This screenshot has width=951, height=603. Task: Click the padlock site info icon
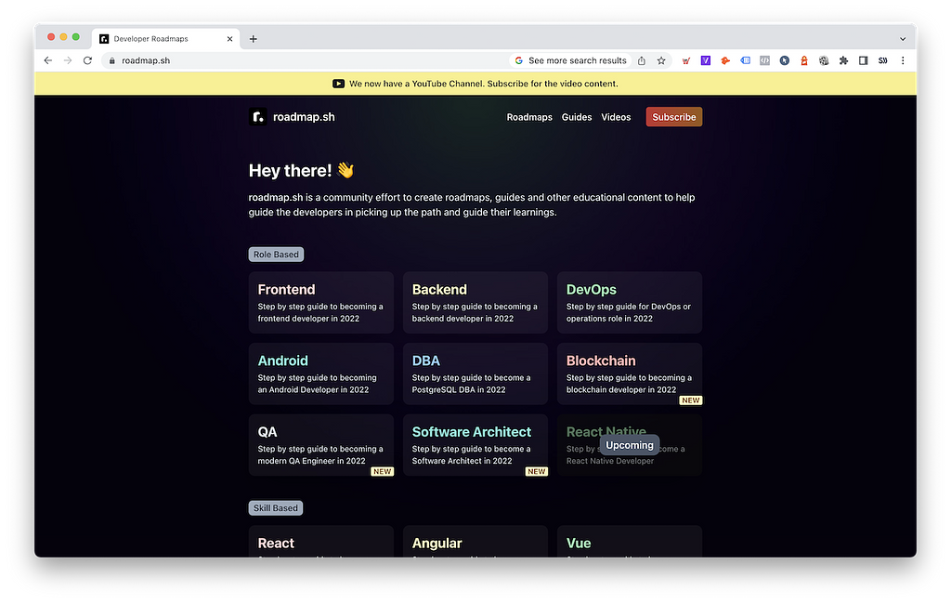pyautogui.click(x=112, y=60)
